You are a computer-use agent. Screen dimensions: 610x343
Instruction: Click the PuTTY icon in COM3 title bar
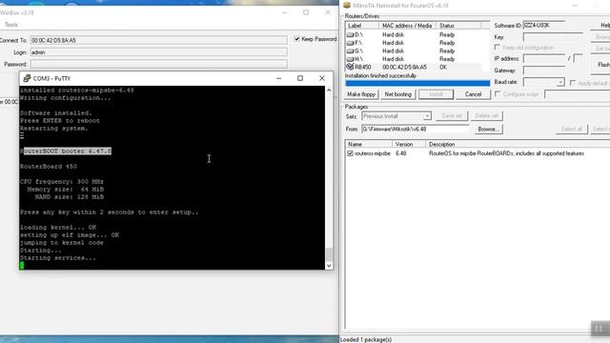click(x=27, y=78)
